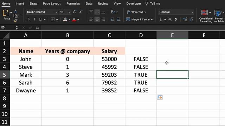Open the Paste options dropdown arrow
This screenshot has height=126, width=225.
11,13
